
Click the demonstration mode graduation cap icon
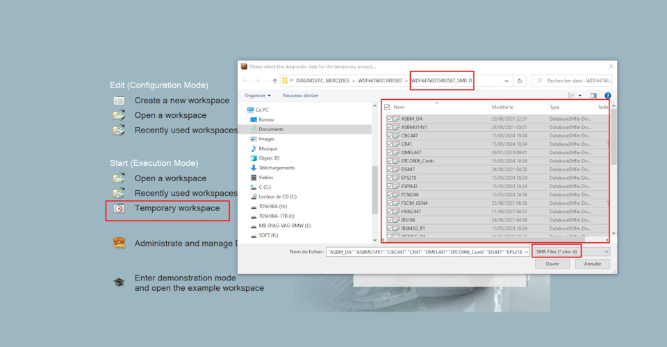120,282
